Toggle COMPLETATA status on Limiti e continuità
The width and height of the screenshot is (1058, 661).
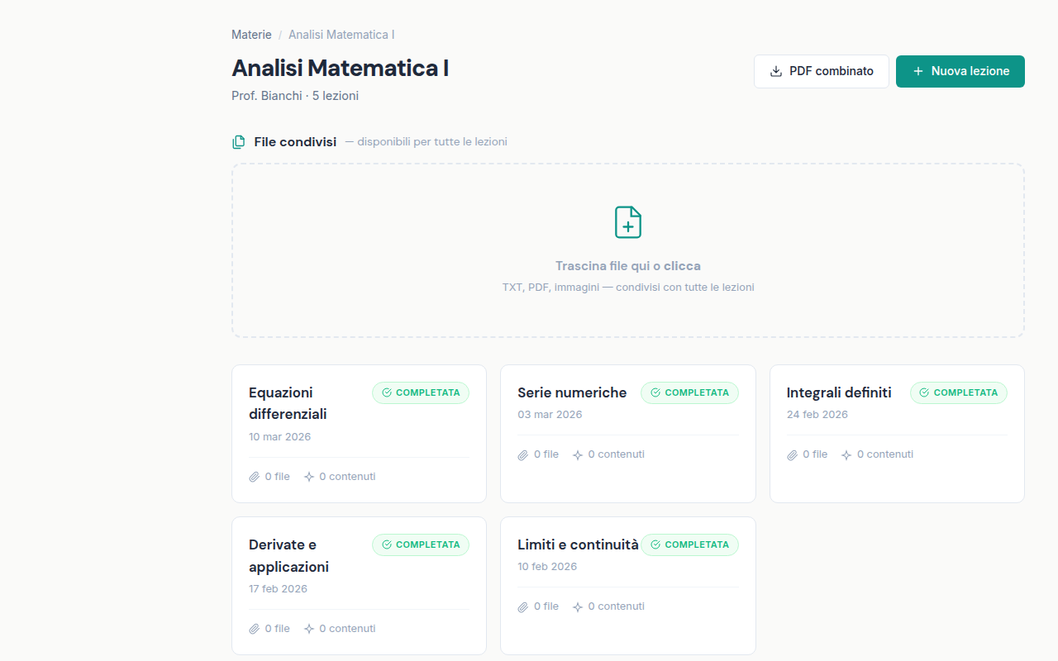(x=689, y=544)
